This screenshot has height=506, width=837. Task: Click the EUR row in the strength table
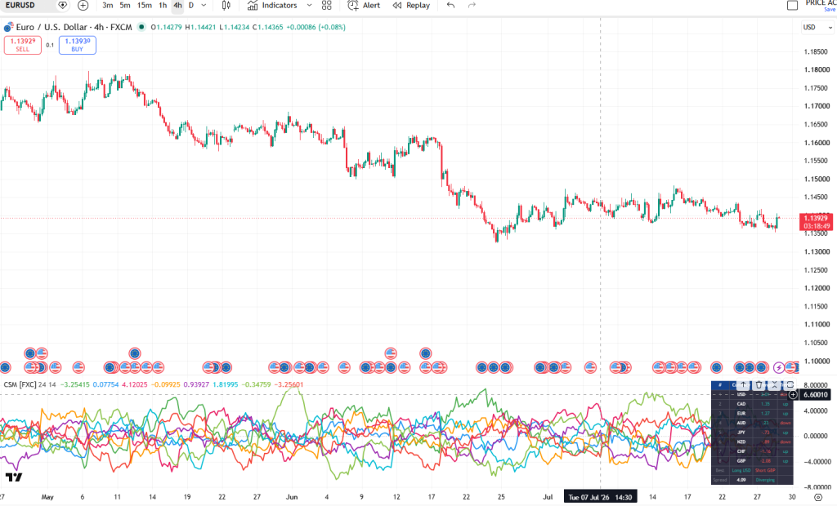coord(752,414)
